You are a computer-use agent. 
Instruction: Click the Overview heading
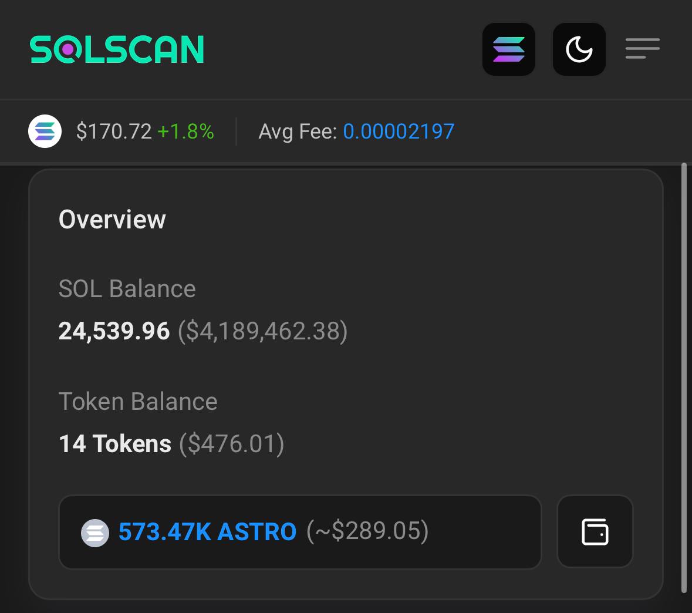(x=112, y=220)
